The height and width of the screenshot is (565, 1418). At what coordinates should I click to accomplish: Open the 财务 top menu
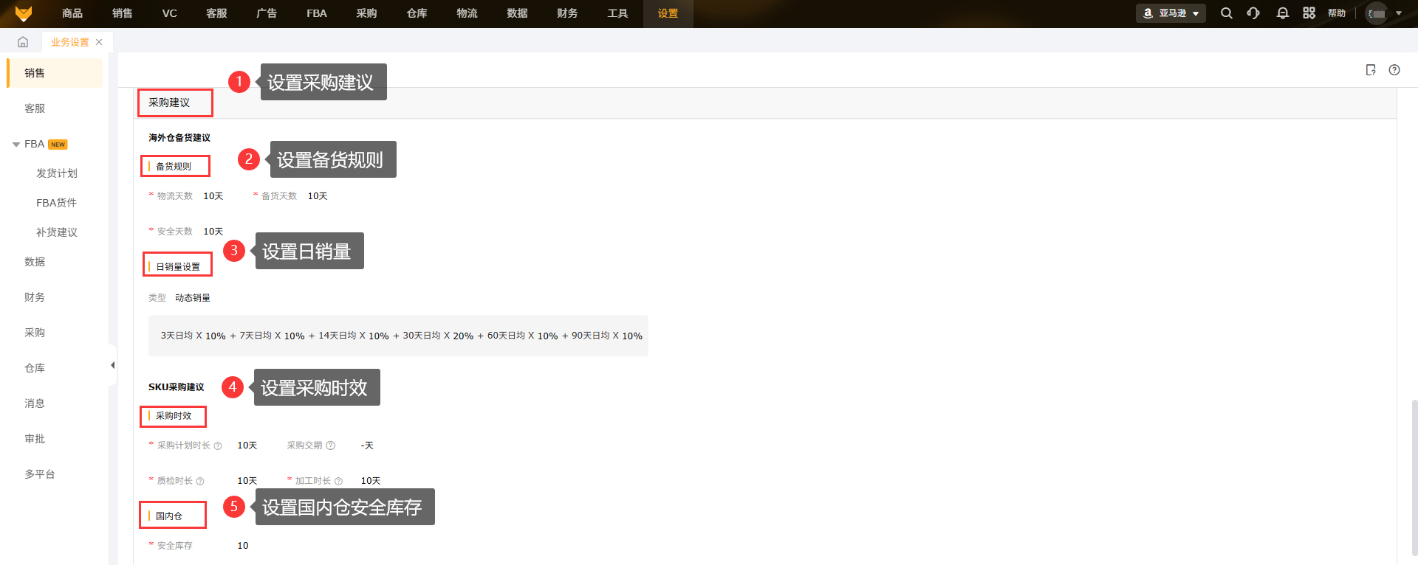pyautogui.click(x=568, y=13)
